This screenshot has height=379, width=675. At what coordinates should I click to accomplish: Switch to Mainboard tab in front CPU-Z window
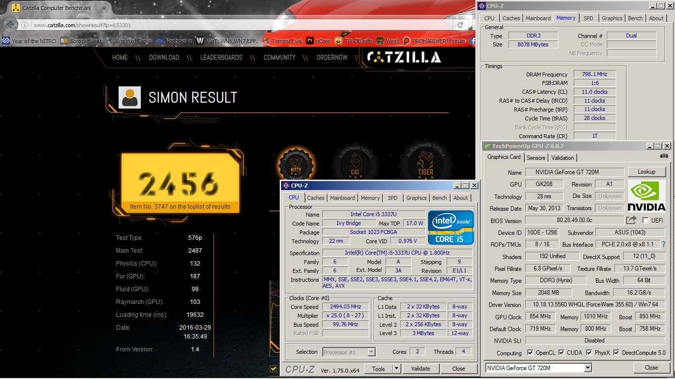(342, 198)
